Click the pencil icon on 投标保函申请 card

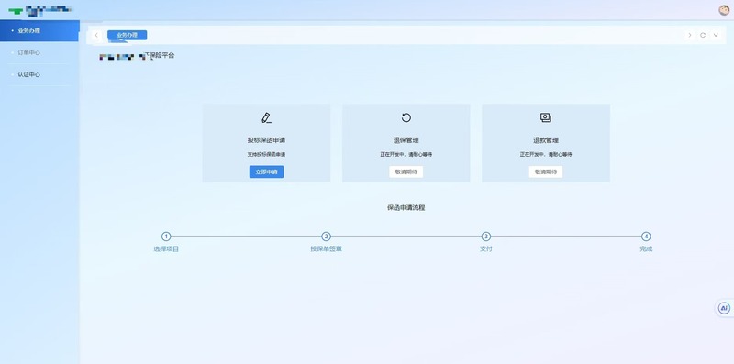(266, 117)
